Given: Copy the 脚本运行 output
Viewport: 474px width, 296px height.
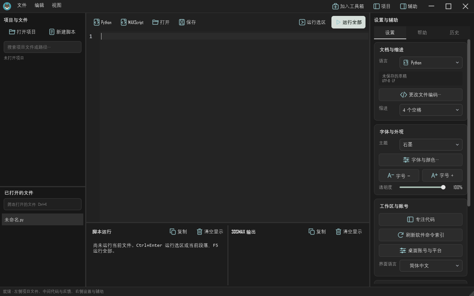Looking at the screenshot, I should [x=178, y=232].
